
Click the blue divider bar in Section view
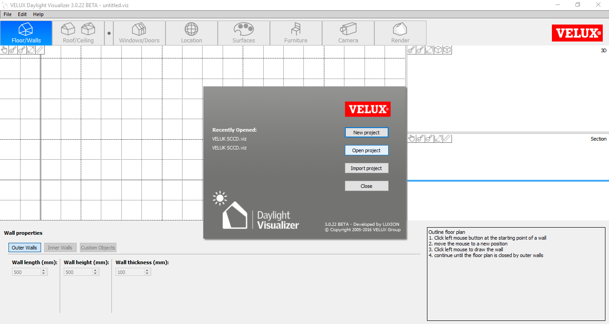[x=508, y=181]
